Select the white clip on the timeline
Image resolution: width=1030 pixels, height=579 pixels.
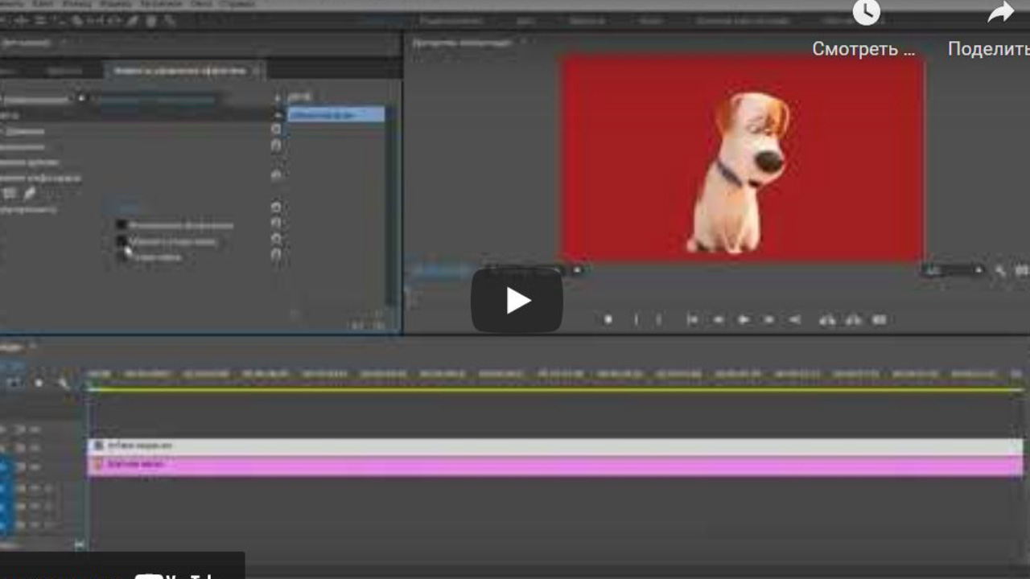(555, 446)
